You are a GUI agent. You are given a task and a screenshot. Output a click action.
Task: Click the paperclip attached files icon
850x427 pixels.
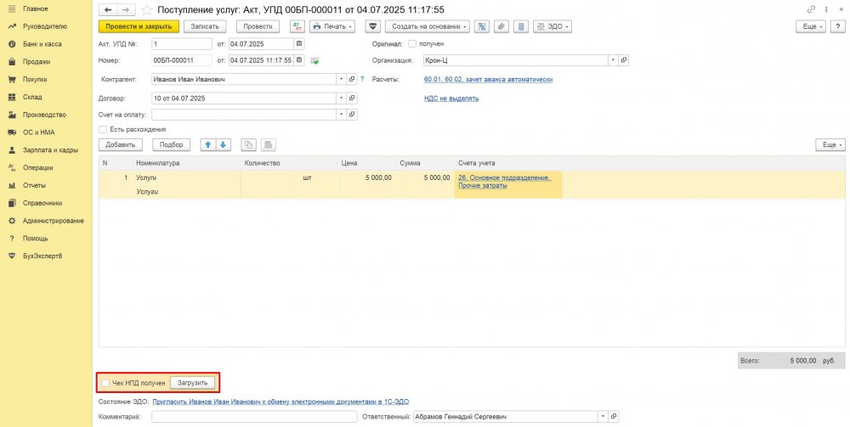[x=501, y=26]
